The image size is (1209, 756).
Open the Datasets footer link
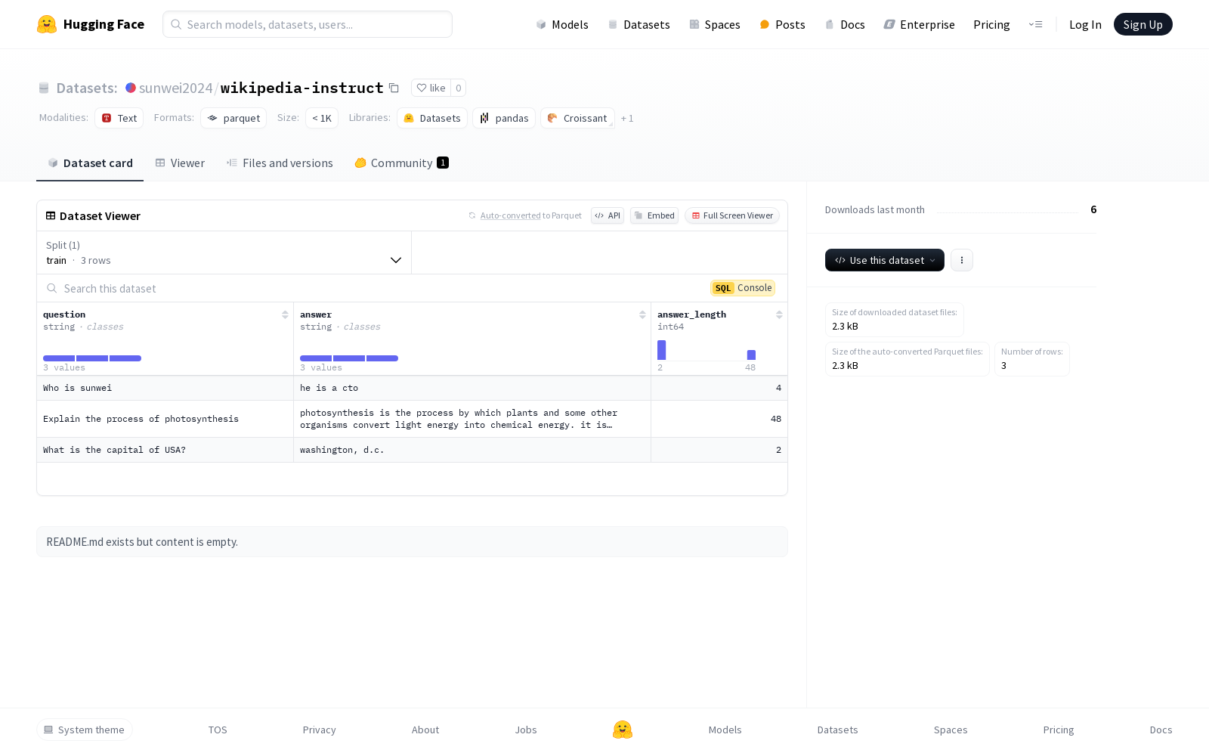838,730
